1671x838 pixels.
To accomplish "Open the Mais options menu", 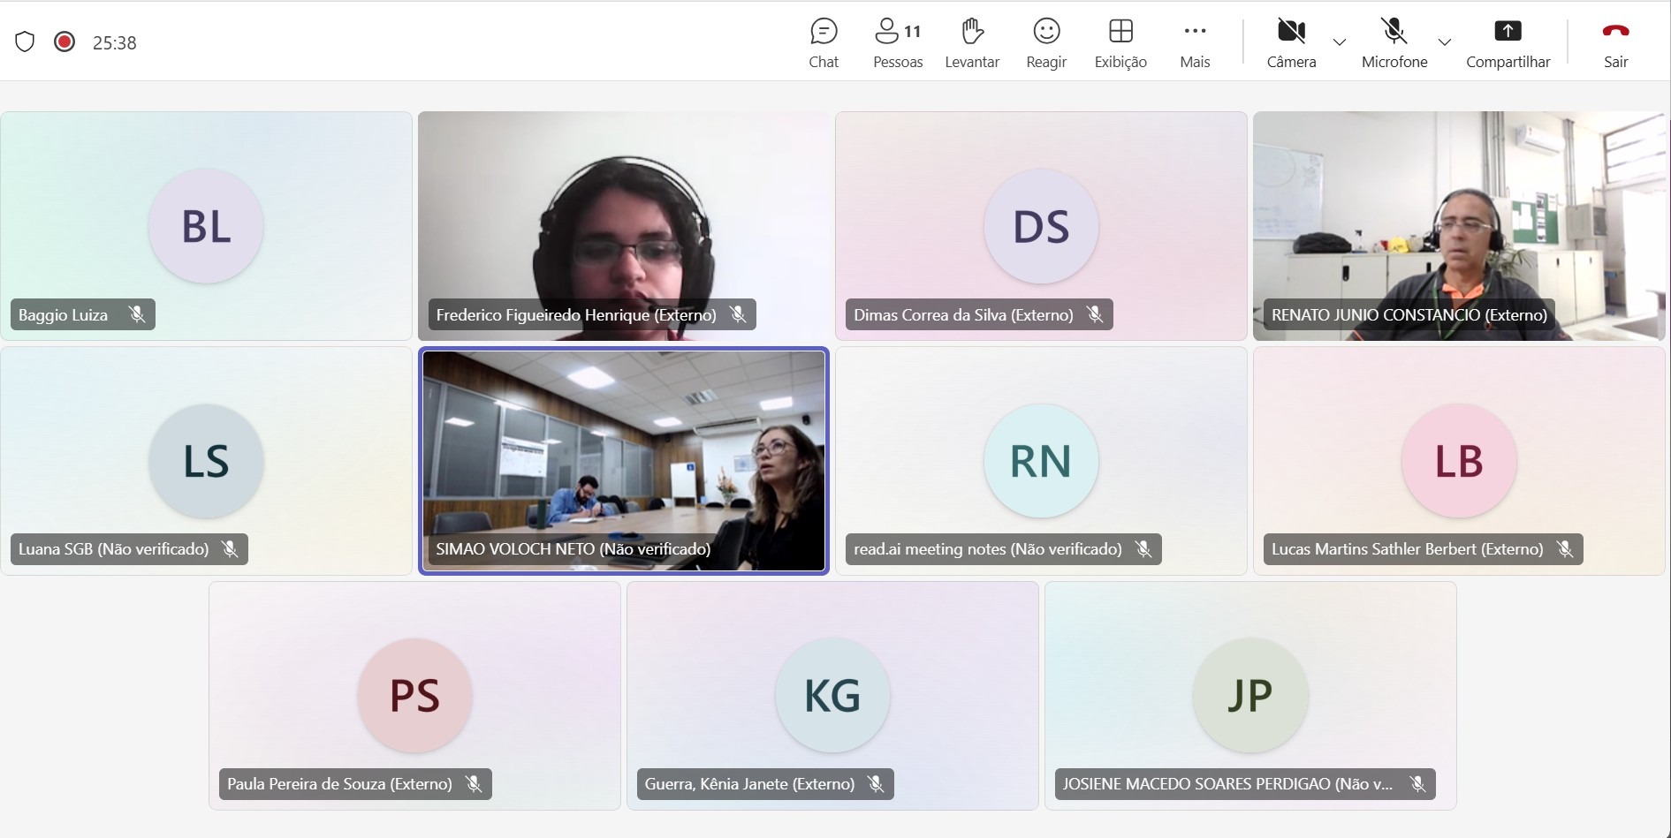I will point(1194,42).
